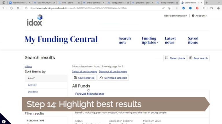Click the Maximum value label
Image resolution: width=222 pixels, height=124 pixels.
click(152, 121)
